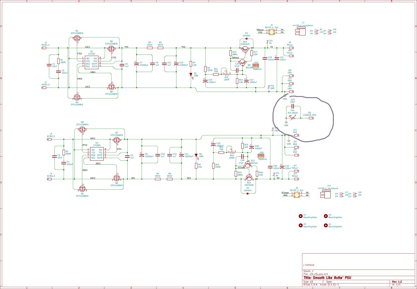Select the U2 LT4320 IC body
This screenshot has height=289, width=417.
(x=97, y=154)
